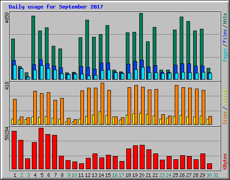
Task: Click the tallest red KBytes bar, day 5
Action: pos(41,148)
